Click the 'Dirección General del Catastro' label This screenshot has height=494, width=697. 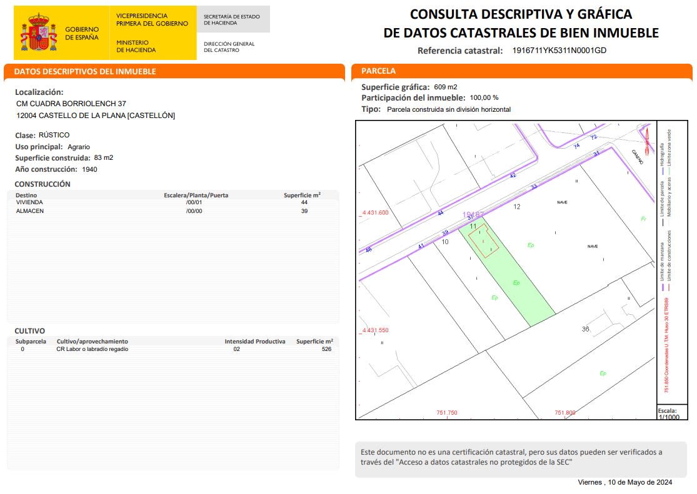click(229, 47)
